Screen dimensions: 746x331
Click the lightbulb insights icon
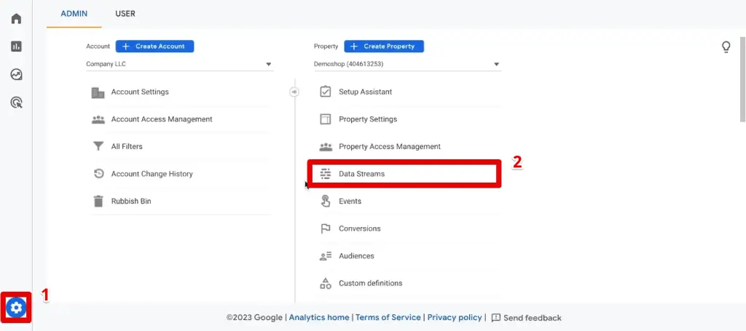(x=726, y=47)
